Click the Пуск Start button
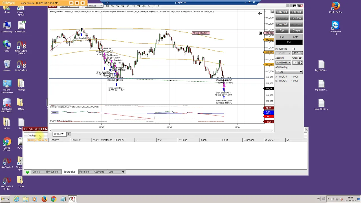 5,199
